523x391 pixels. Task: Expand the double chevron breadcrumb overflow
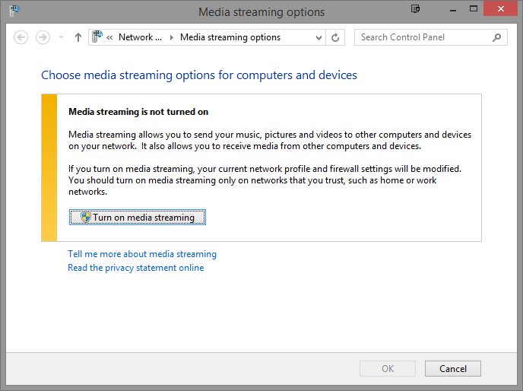click(110, 37)
